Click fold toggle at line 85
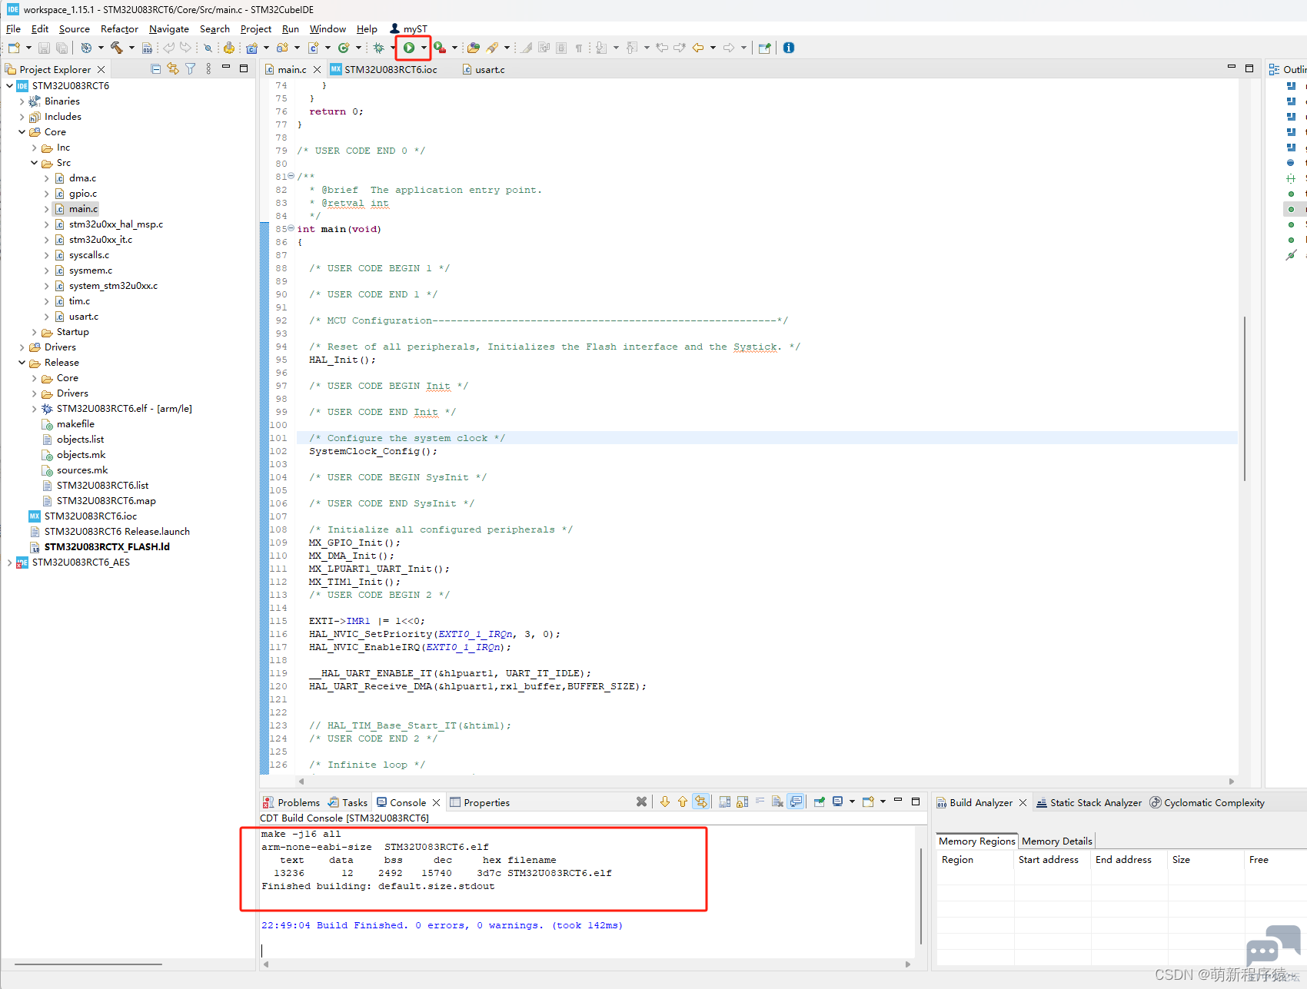The height and width of the screenshot is (989, 1307). [291, 228]
